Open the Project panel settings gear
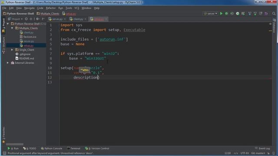Image resolution: width=278 pixels, height=156 pixels. point(37,19)
